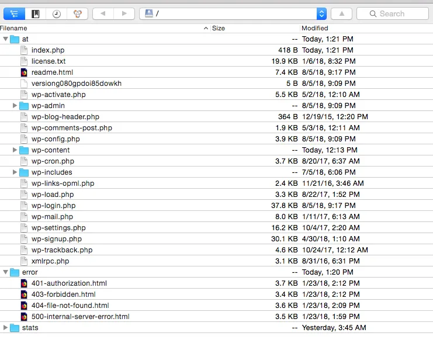Select the wp-settings.php file name

(58, 227)
